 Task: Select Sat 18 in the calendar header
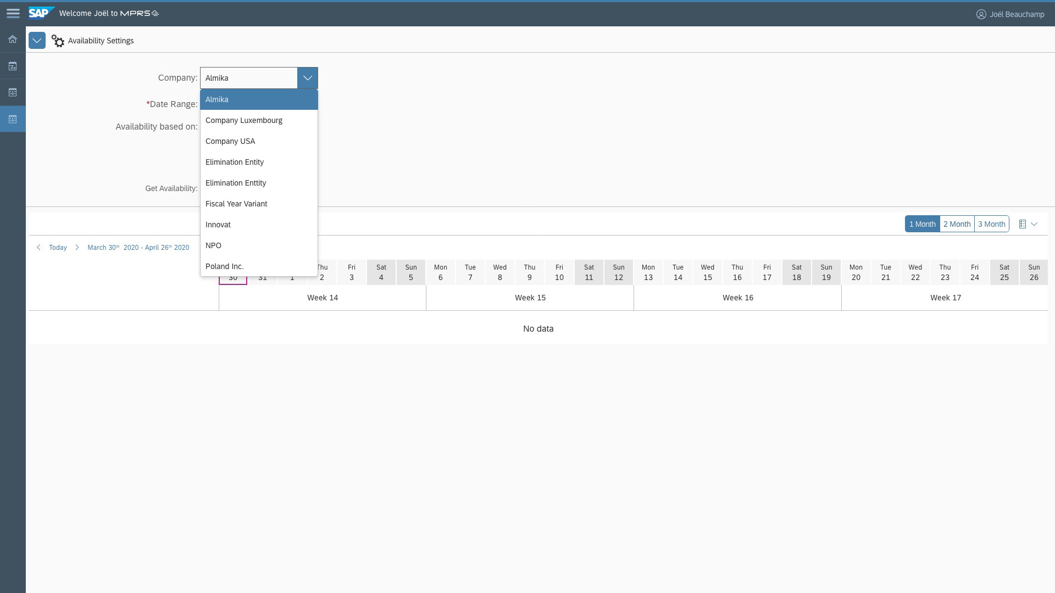click(797, 272)
